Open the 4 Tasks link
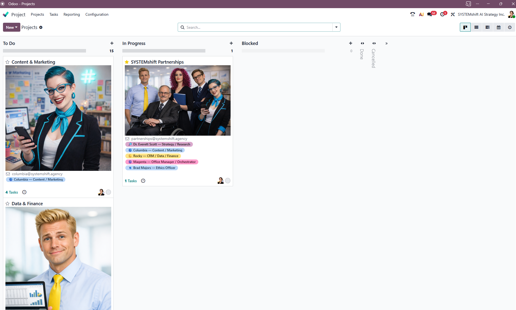 (12, 192)
